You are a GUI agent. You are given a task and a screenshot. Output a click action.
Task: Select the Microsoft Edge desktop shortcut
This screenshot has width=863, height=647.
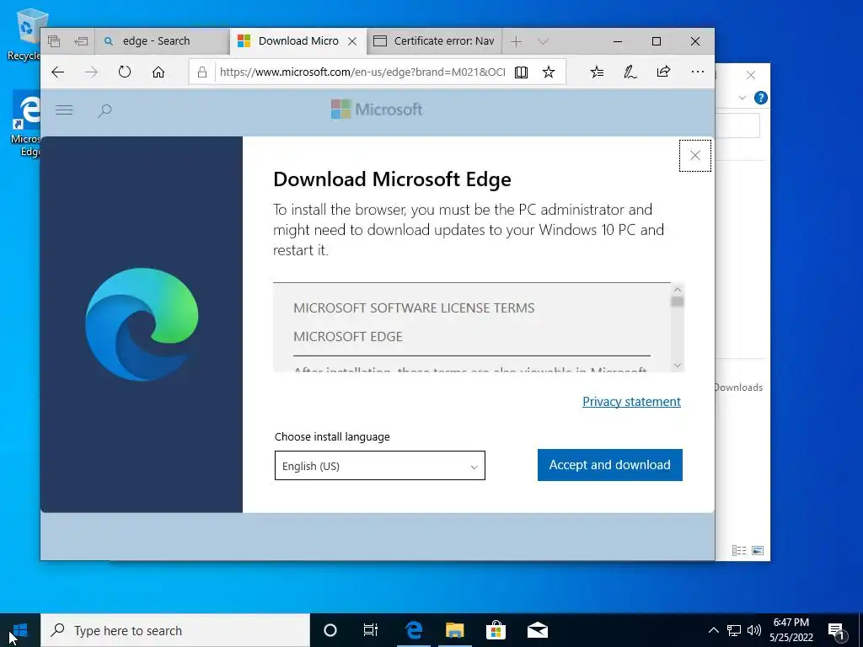25,125
